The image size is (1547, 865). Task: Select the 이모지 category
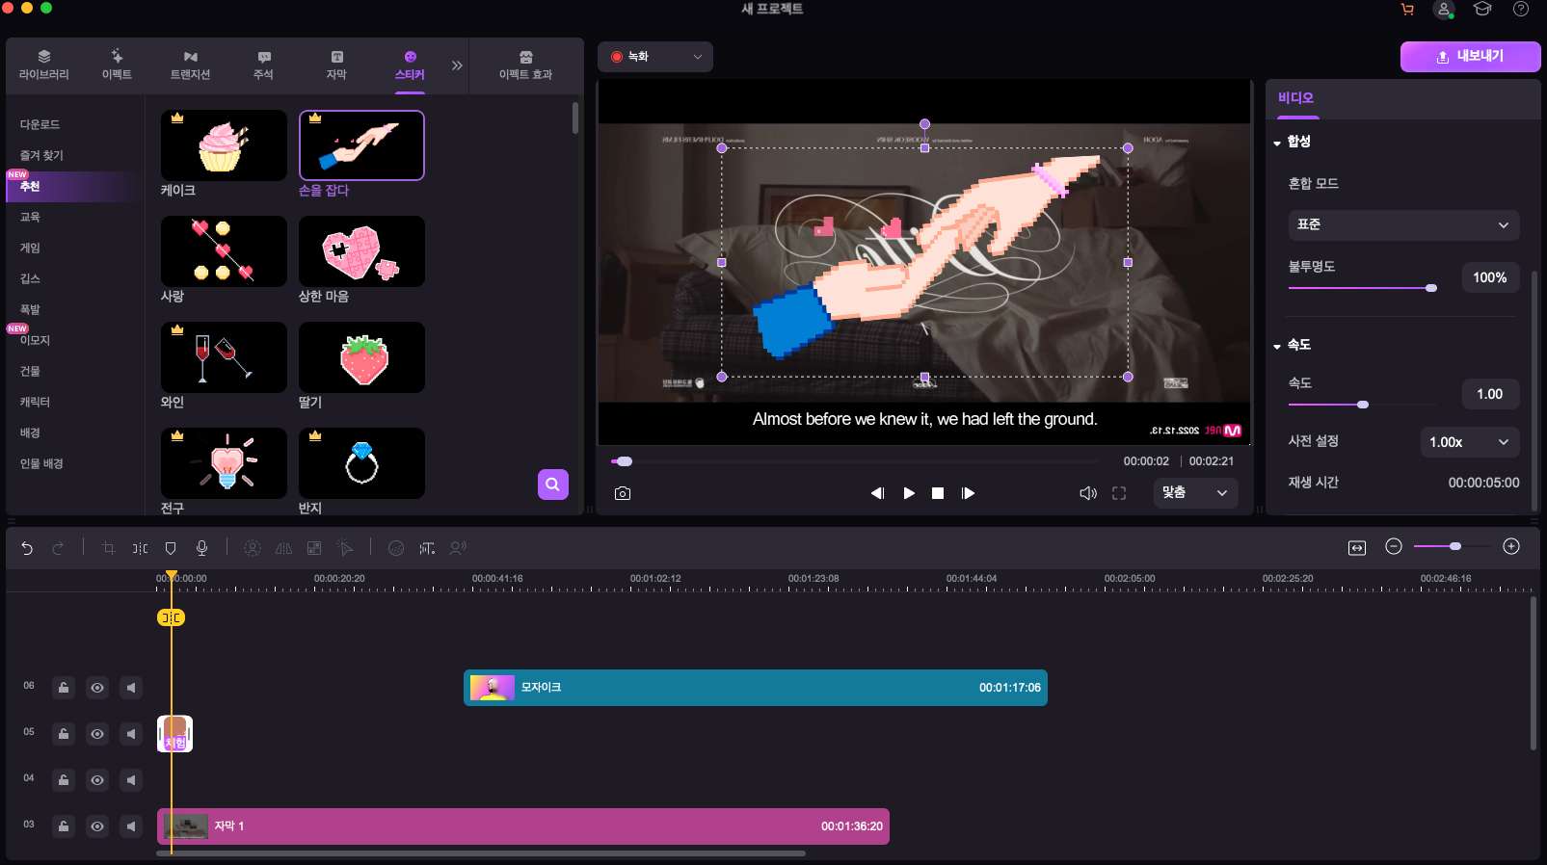pos(35,341)
